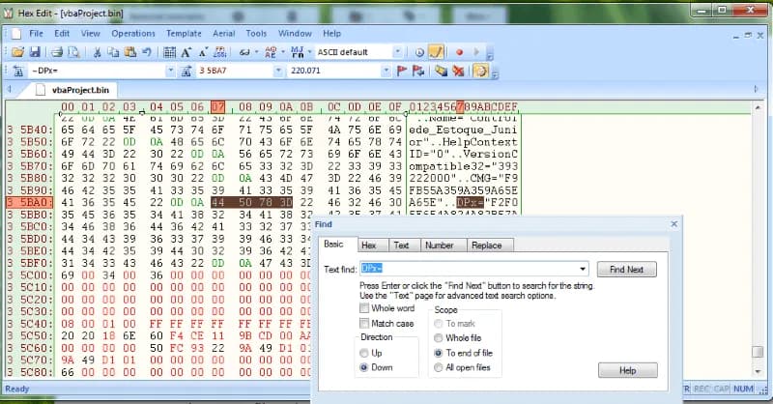Click the glasses display mode icon

click(x=244, y=52)
